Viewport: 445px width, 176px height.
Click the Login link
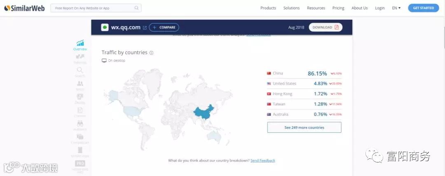[x=380, y=8]
